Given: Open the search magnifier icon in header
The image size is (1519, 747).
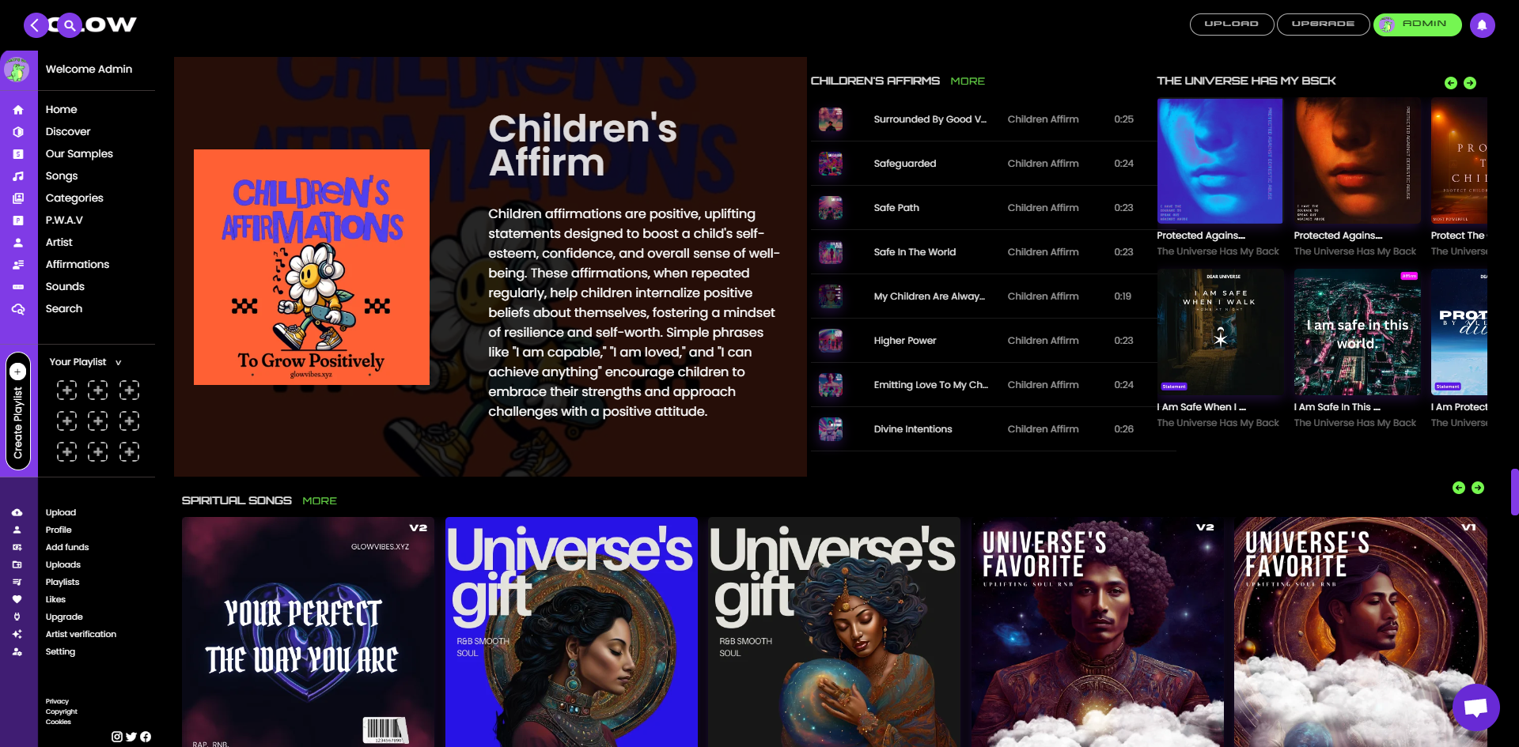Looking at the screenshot, I should pos(70,25).
